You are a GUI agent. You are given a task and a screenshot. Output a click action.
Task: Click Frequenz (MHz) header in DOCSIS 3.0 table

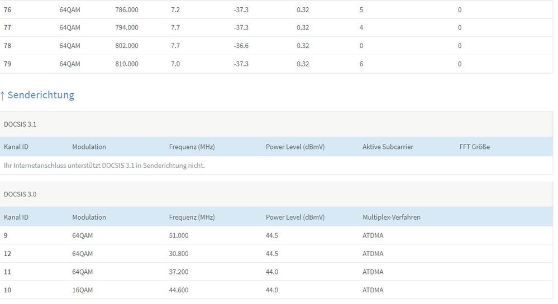[192, 217]
